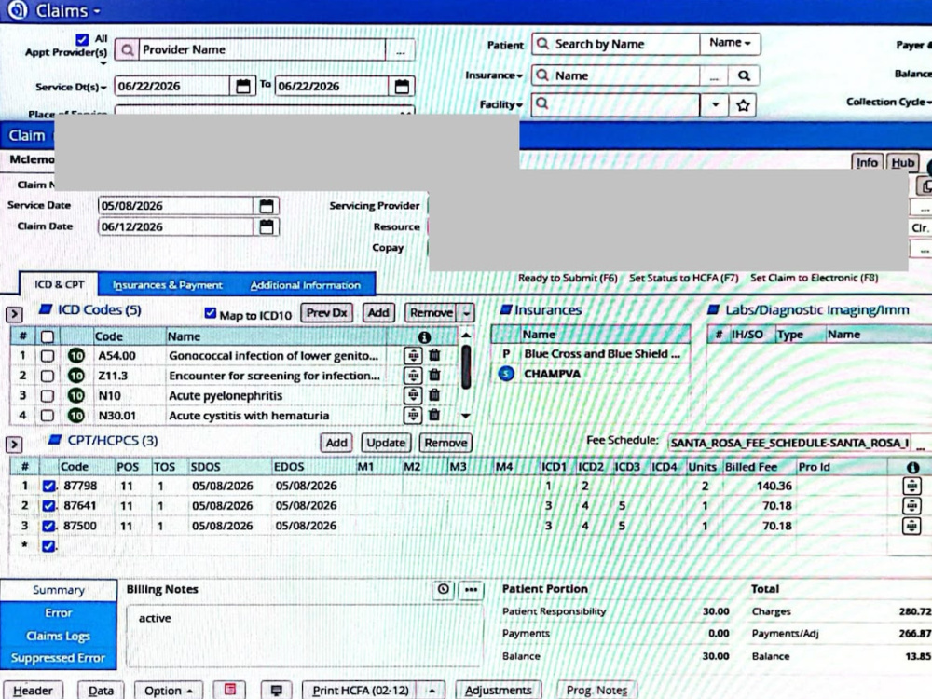The width and height of the screenshot is (932, 699).
Task: Click magnifier button next to Insurance Name
Action: click(744, 75)
